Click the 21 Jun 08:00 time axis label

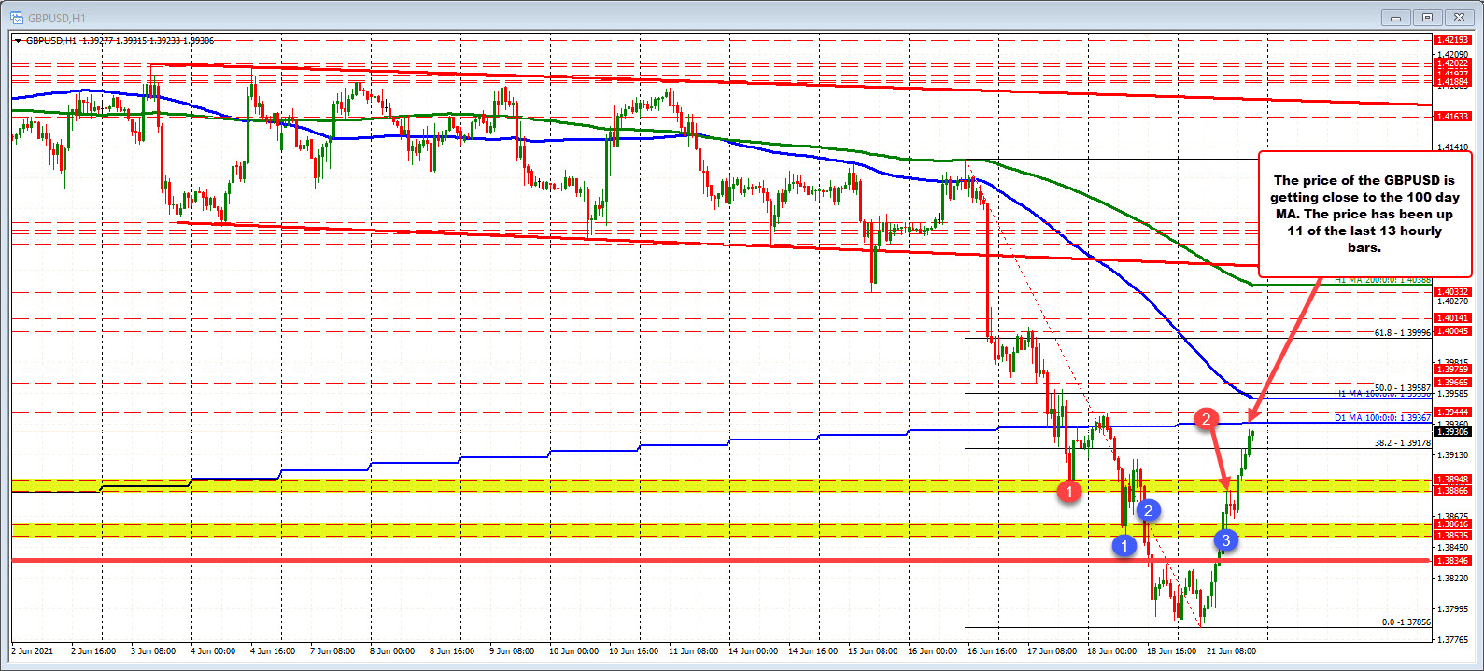[x=1231, y=650]
